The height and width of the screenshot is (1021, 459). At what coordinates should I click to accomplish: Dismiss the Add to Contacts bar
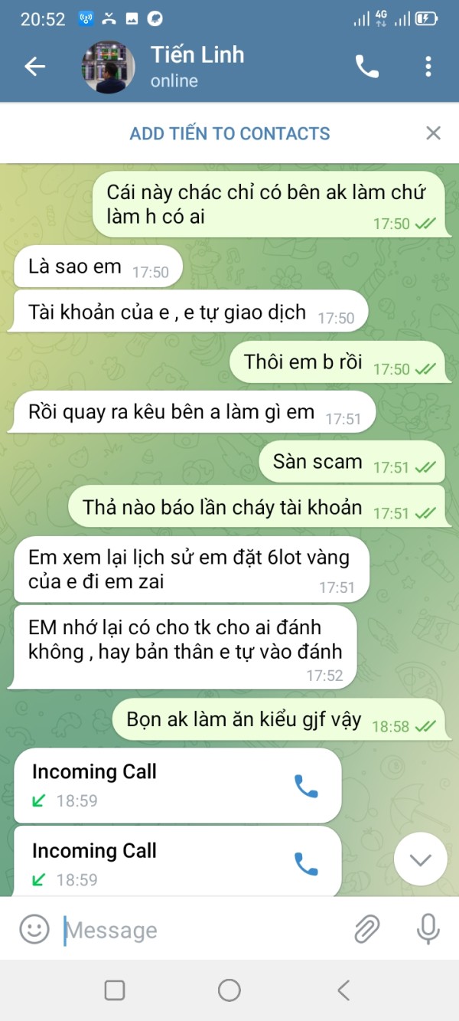coord(433,133)
